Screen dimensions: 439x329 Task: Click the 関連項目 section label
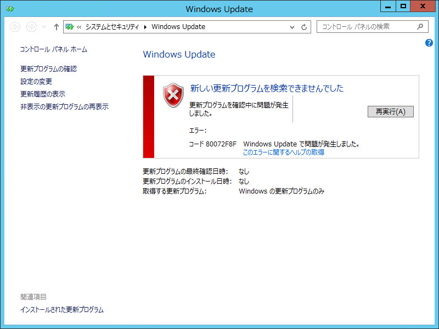point(33,297)
